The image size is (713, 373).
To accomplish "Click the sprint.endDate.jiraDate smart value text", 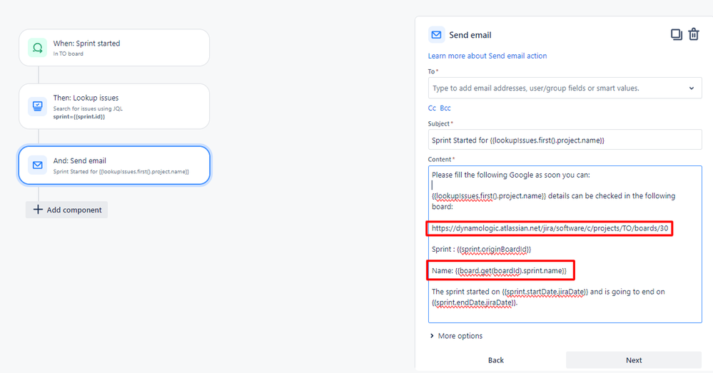I will [x=474, y=302].
